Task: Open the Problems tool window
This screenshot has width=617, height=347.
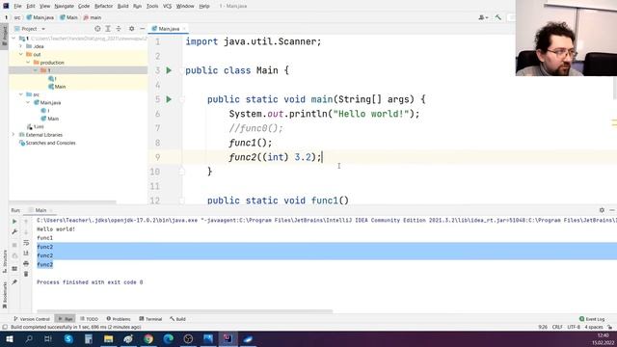Action: pos(119,319)
